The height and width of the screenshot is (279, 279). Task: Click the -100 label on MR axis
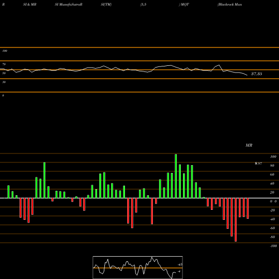(x=273, y=246)
